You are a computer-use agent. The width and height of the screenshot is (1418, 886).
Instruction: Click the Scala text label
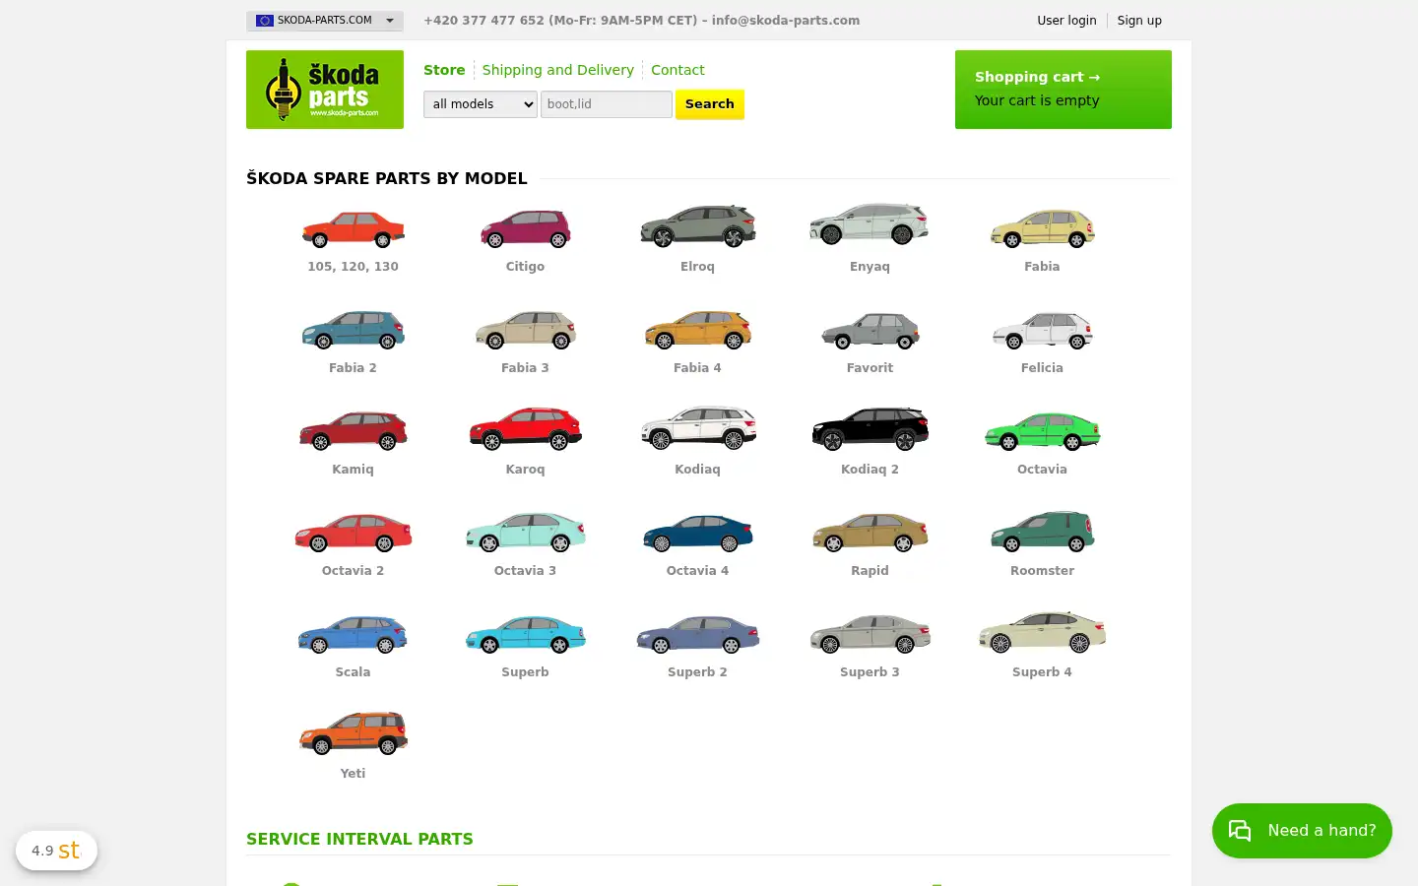point(353,672)
